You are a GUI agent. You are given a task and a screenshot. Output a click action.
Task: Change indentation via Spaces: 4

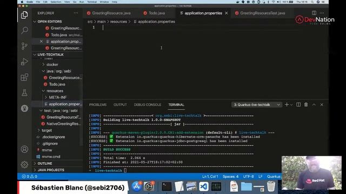coord(230,177)
